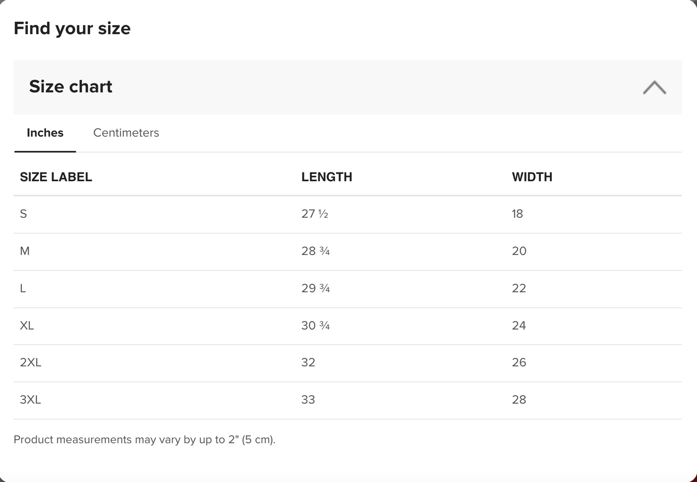
Task: Click the L size label
Action: tap(23, 288)
